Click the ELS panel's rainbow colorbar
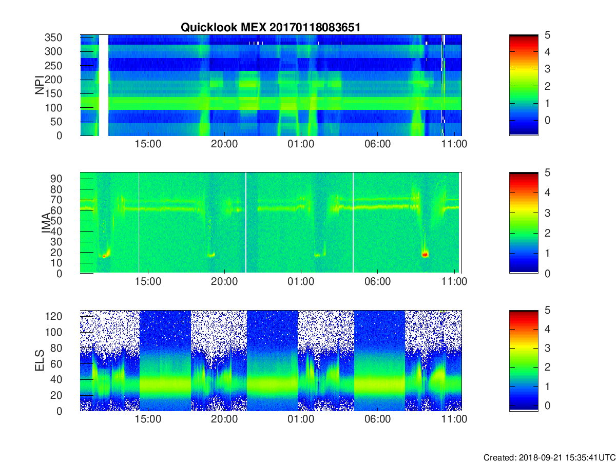 point(524,361)
